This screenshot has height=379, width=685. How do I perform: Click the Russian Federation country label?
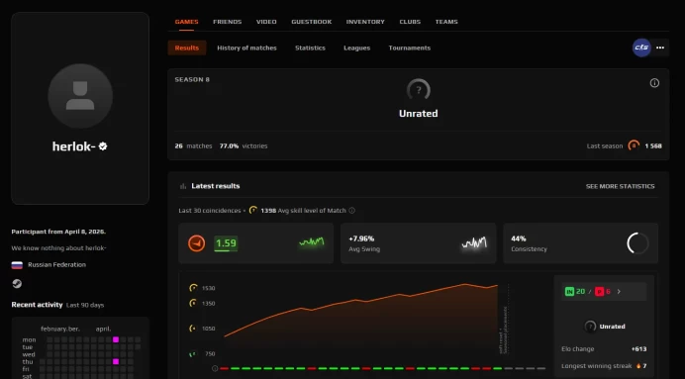point(56,264)
